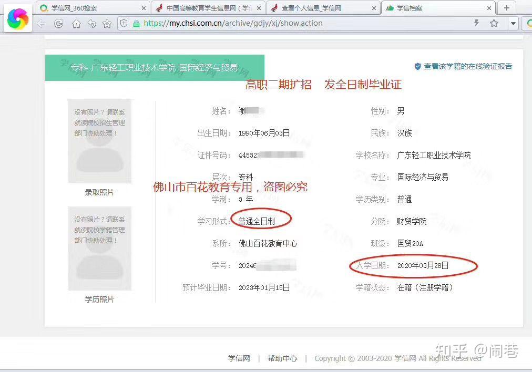Open a new tab with the plus button
The height and width of the screenshot is (372, 532).
[x=505, y=8]
